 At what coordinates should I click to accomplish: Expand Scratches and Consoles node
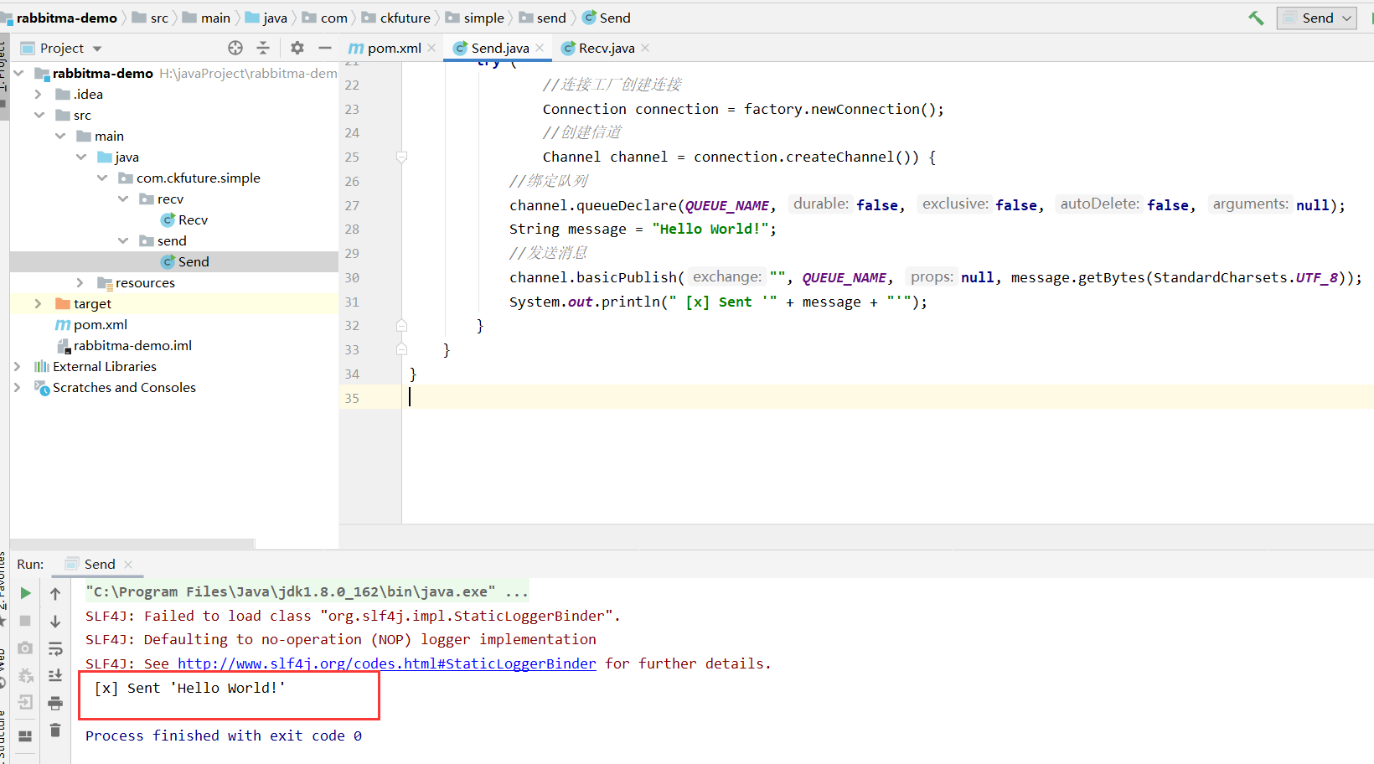[18, 387]
